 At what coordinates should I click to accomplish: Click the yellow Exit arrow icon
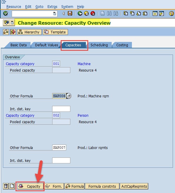click(x=86, y=13)
